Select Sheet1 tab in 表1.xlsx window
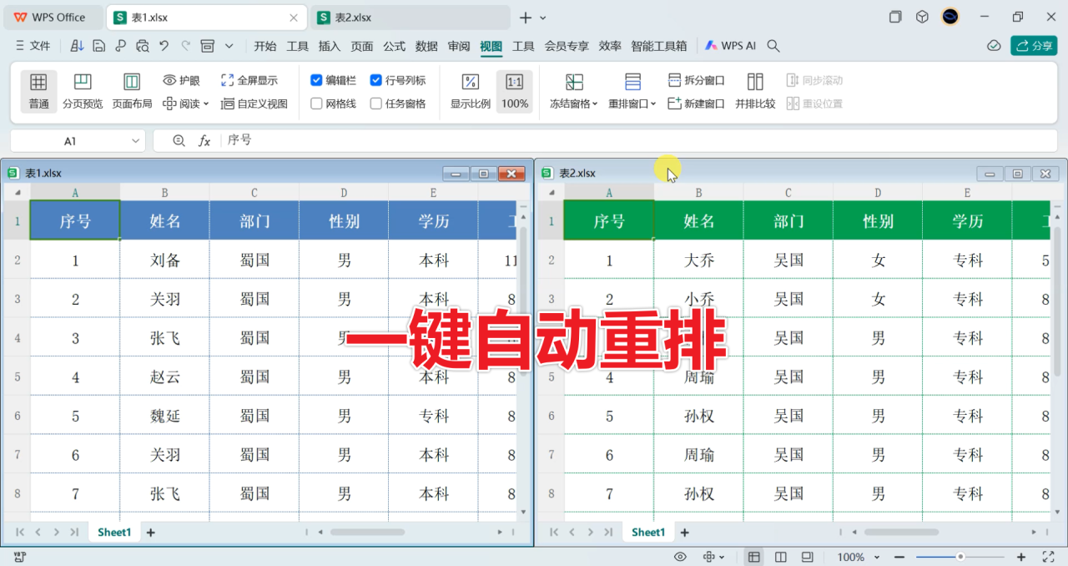The width and height of the screenshot is (1068, 566). [x=114, y=532]
